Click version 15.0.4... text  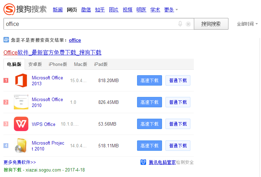(78, 81)
